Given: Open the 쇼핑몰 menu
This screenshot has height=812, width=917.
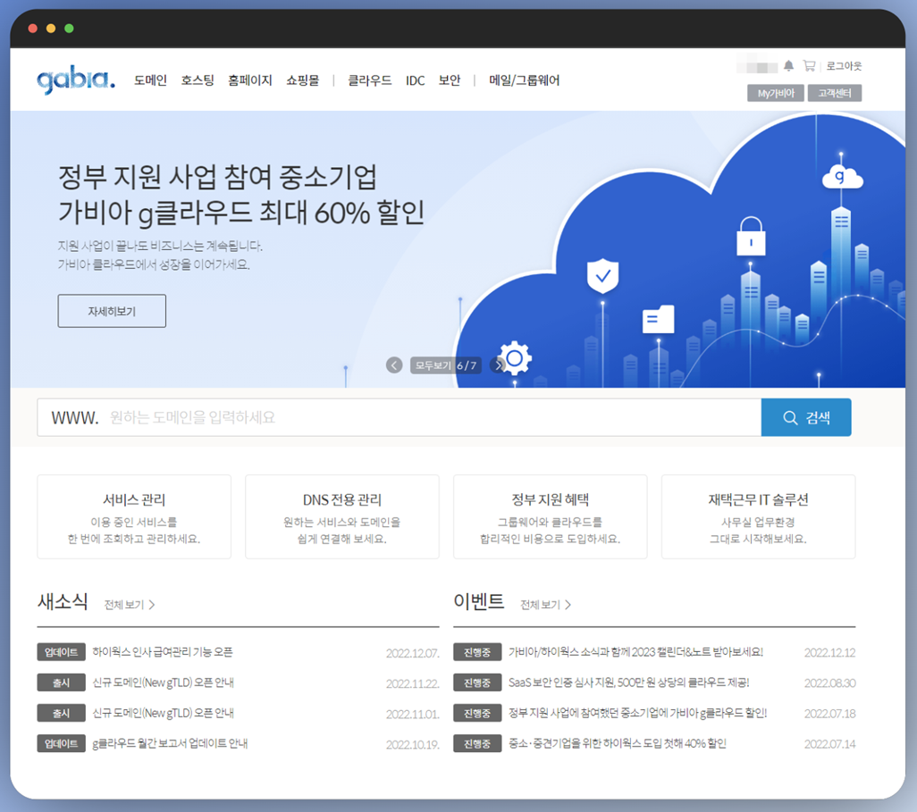Looking at the screenshot, I should click(303, 80).
